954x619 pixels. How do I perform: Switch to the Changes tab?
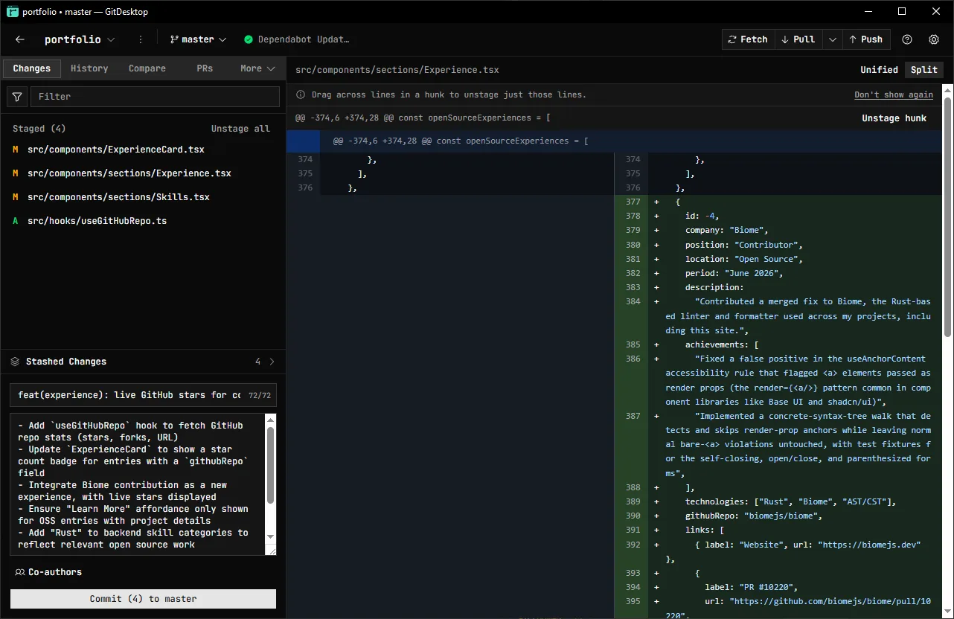click(x=32, y=68)
